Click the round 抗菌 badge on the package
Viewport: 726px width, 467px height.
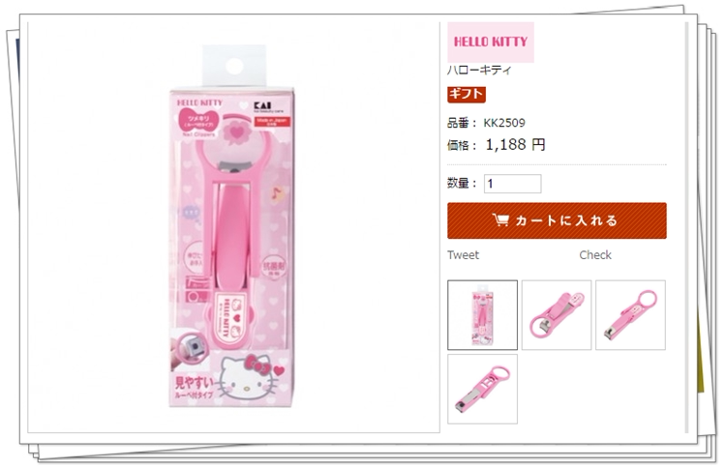coord(274,268)
